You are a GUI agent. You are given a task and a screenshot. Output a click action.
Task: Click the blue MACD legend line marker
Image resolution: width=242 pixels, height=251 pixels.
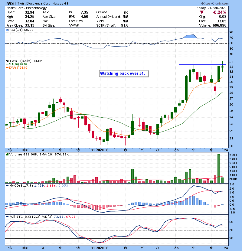pos(7,186)
